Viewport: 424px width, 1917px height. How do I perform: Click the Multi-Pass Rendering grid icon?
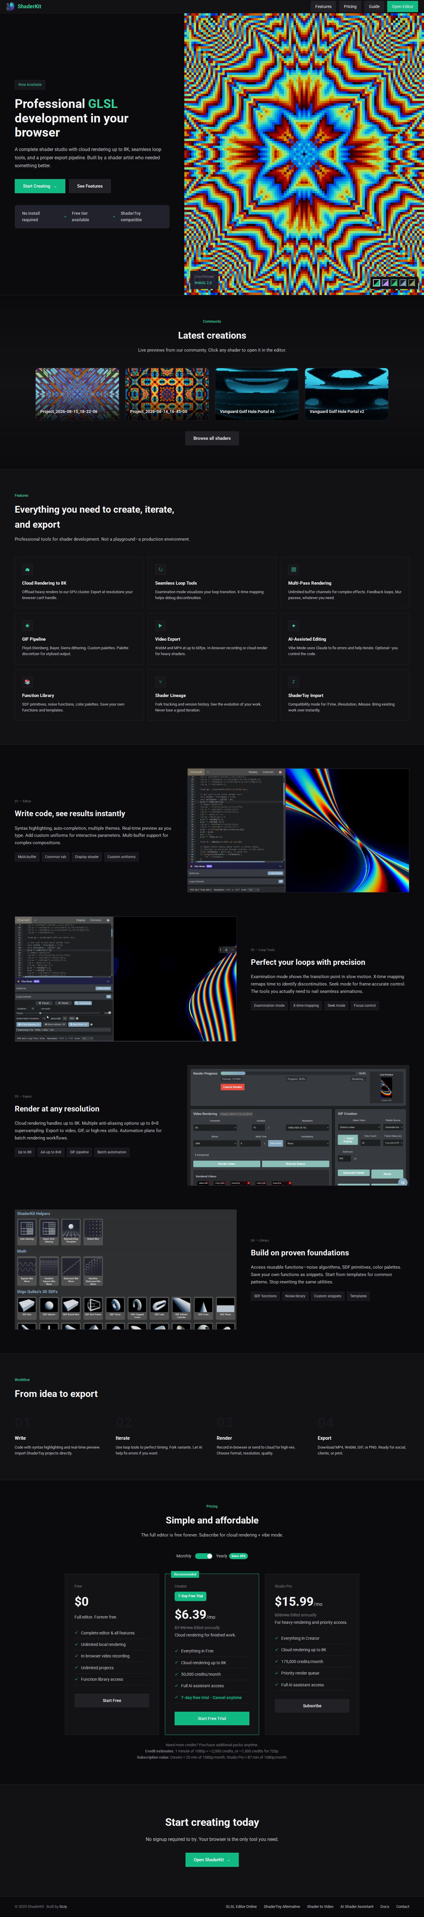(x=293, y=569)
